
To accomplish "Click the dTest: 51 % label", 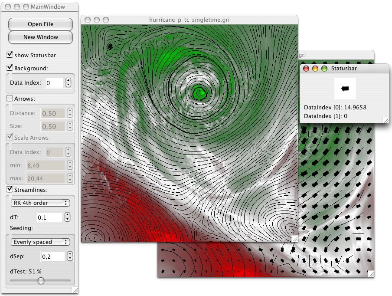I will tap(26, 272).
